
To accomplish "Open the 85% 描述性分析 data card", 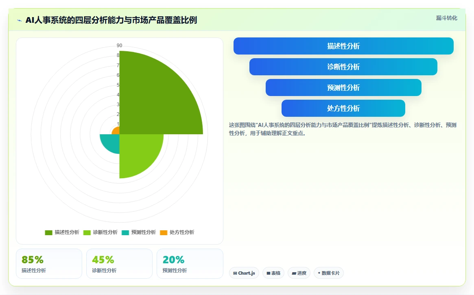I will point(49,264).
